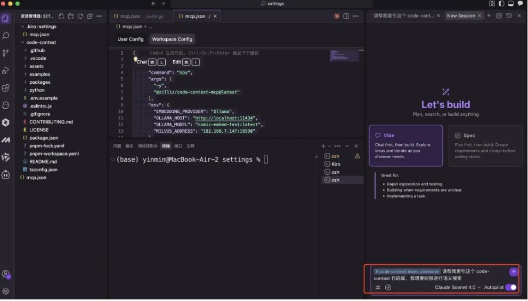Select the Vibe mode card
This screenshot has height=301, width=528.
[x=406, y=146]
